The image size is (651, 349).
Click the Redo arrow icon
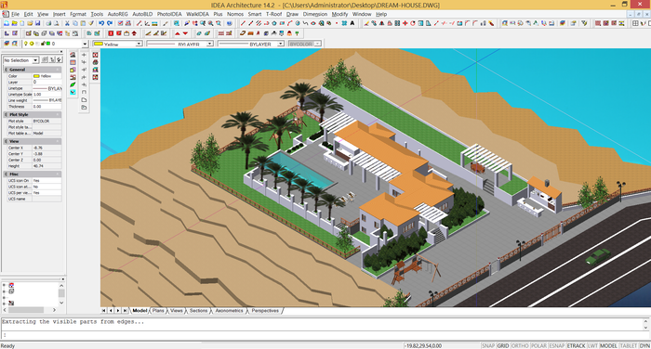(110, 23)
